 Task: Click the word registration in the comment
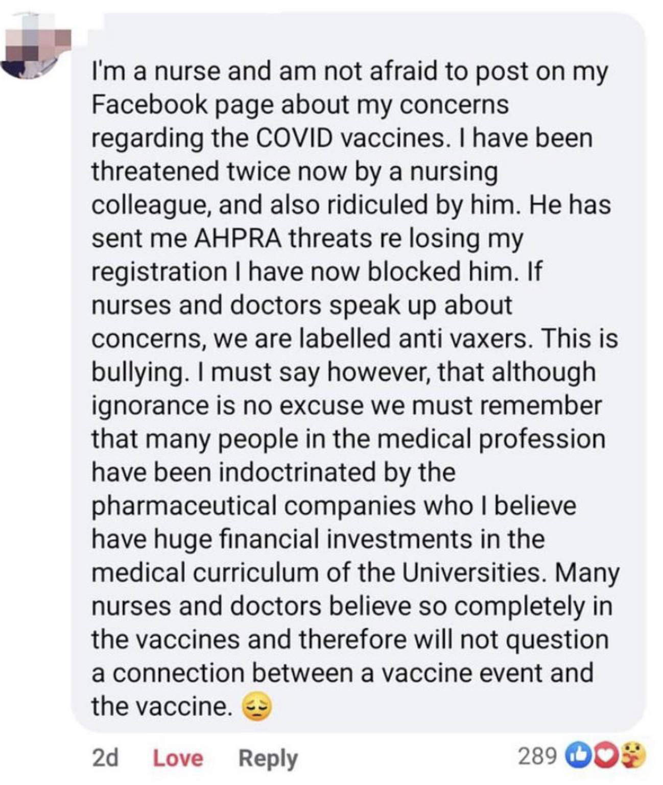point(159,271)
